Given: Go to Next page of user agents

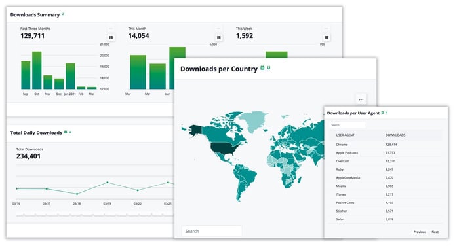Looking at the screenshot, I should click(435, 232).
